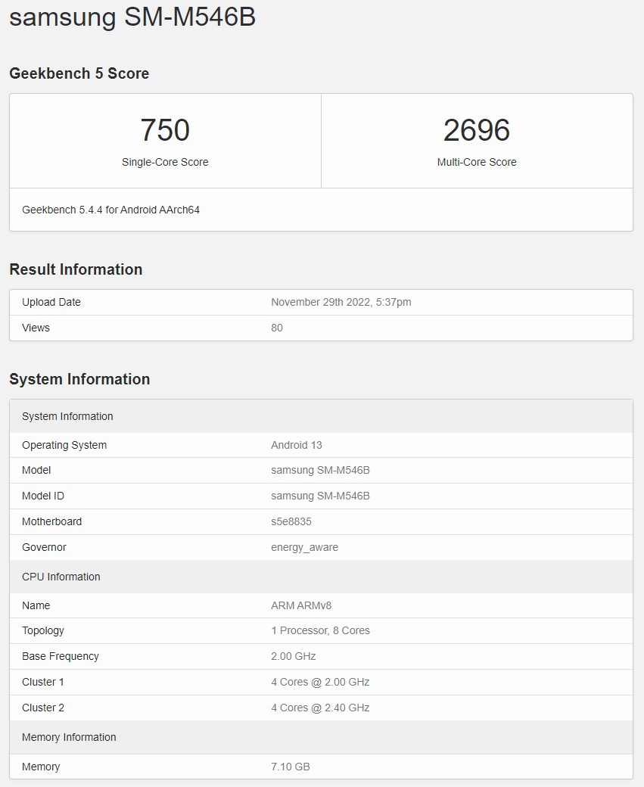The height and width of the screenshot is (787, 644).
Task: Click the Cluster 2 value 4 Cores @ 2.40 GHz
Action: (320, 708)
